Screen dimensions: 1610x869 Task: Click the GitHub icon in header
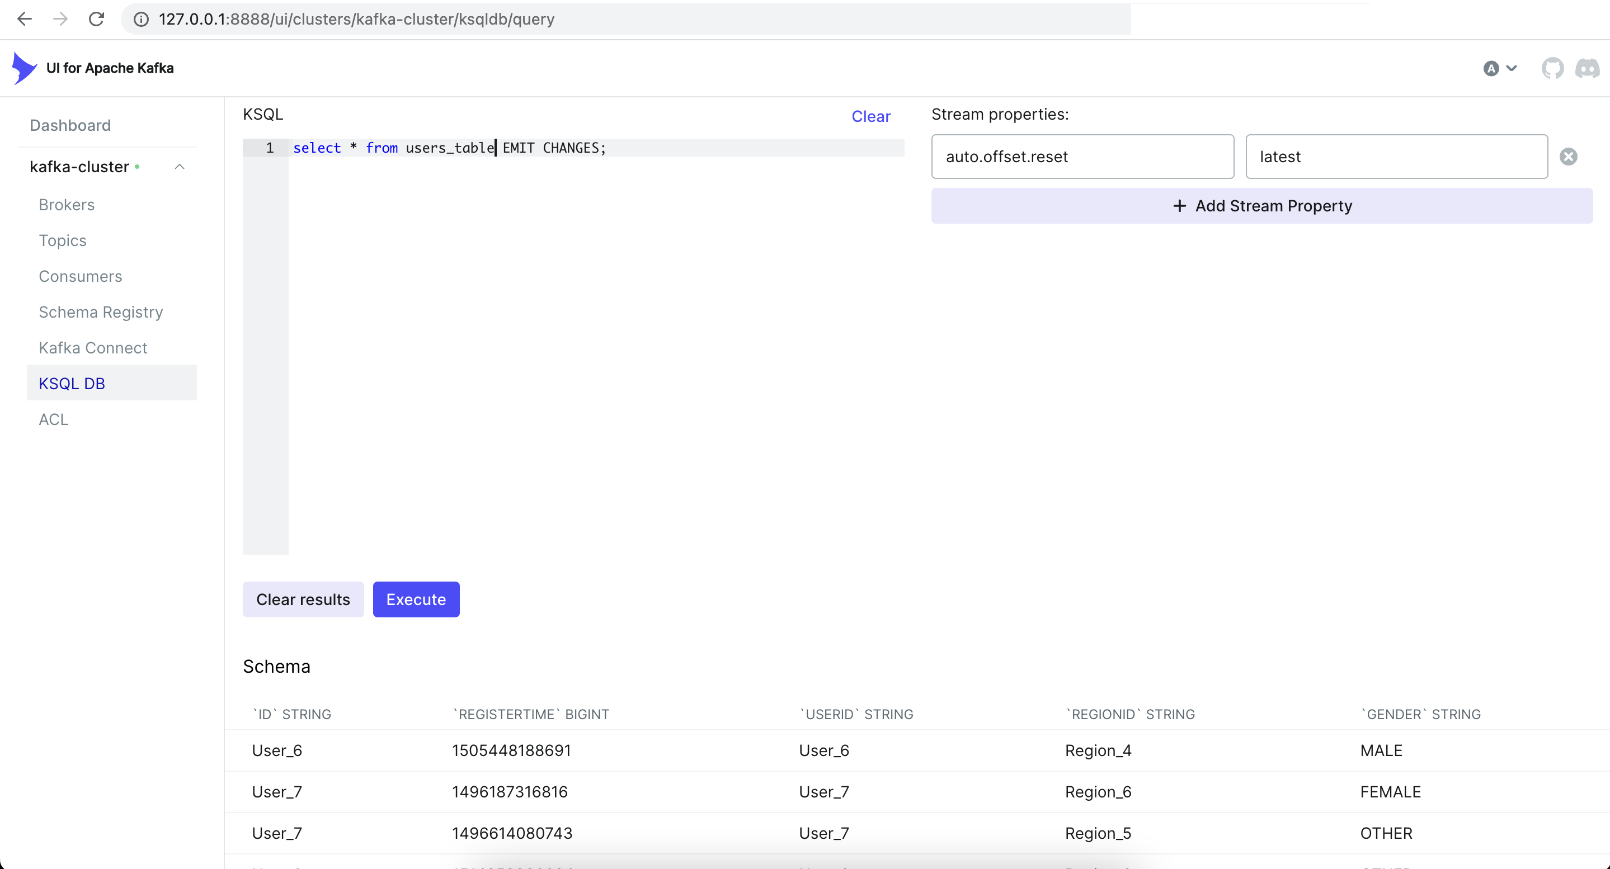[x=1552, y=68]
